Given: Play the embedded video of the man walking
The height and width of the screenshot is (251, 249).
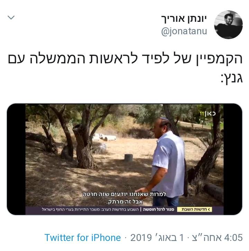Looking at the screenshot, I should (x=124, y=159).
